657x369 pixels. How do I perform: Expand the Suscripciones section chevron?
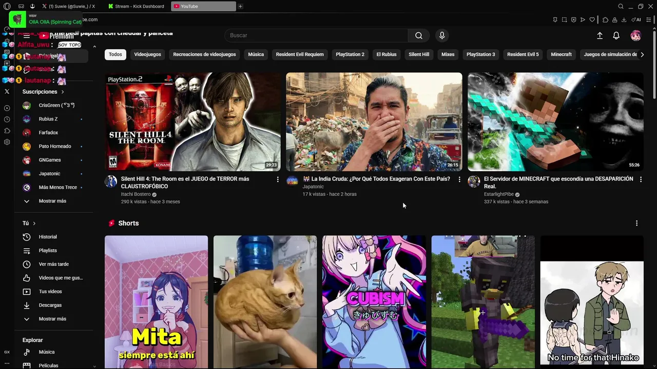pos(63,92)
